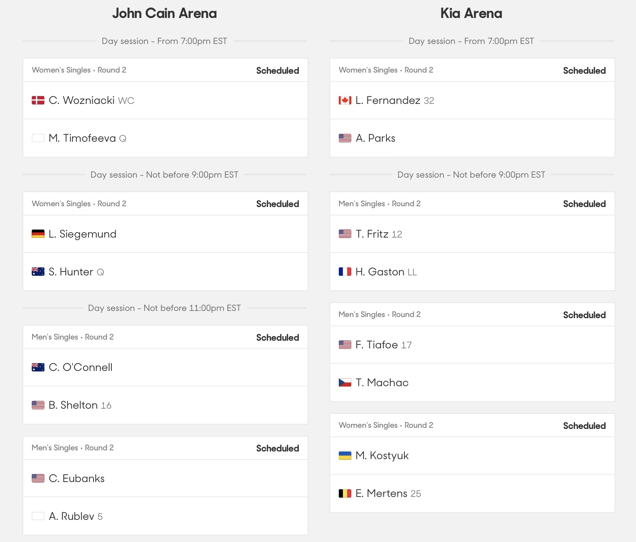
Task: Click the blank flag beside M. Timofeeva
Action: (x=38, y=138)
